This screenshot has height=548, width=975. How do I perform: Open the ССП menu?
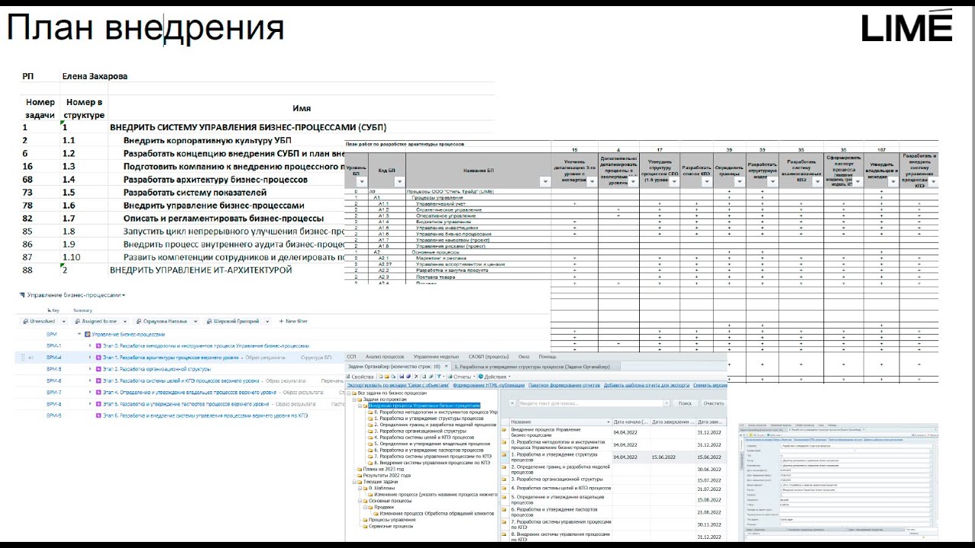click(x=351, y=356)
